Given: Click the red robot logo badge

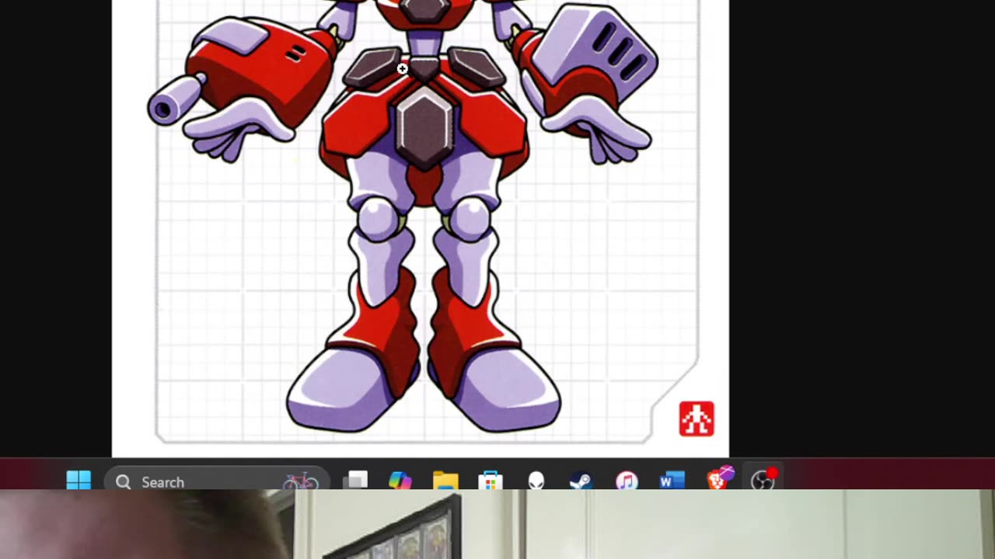Looking at the screenshot, I should 696,419.
